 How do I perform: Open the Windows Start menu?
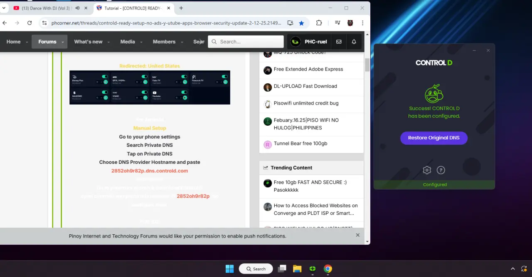229,269
